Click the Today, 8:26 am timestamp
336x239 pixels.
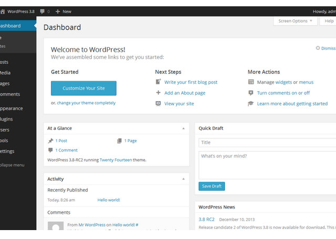pyautogui.click(x=61, y=200)
